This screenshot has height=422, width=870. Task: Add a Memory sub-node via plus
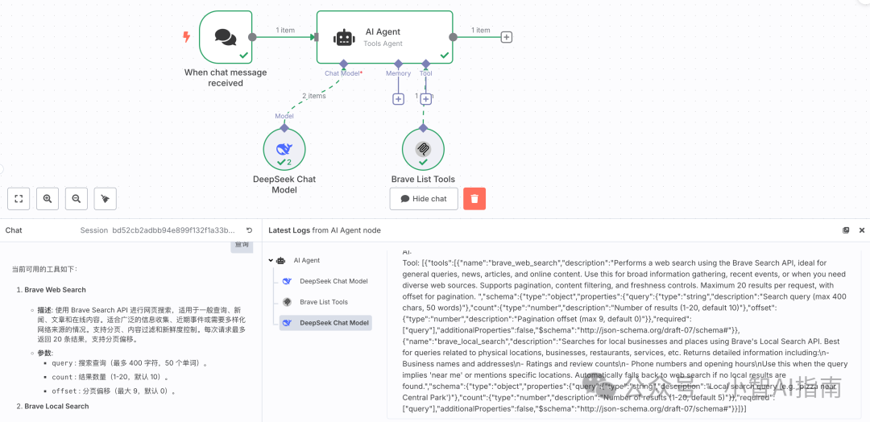[x=398, y=99]
